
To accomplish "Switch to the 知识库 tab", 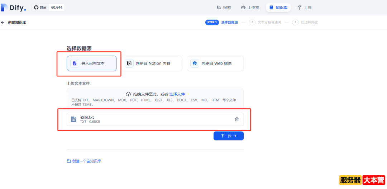I will [278, 8].
